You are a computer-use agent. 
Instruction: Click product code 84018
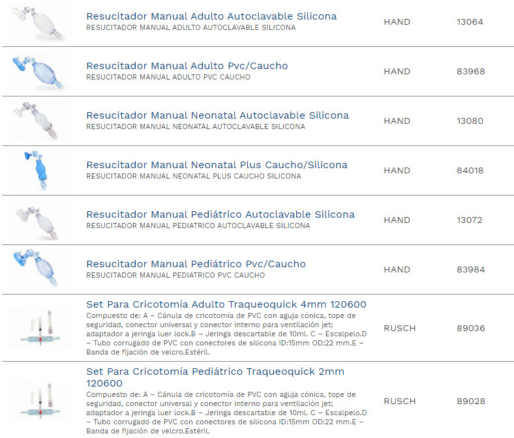[x=470, y=171]
